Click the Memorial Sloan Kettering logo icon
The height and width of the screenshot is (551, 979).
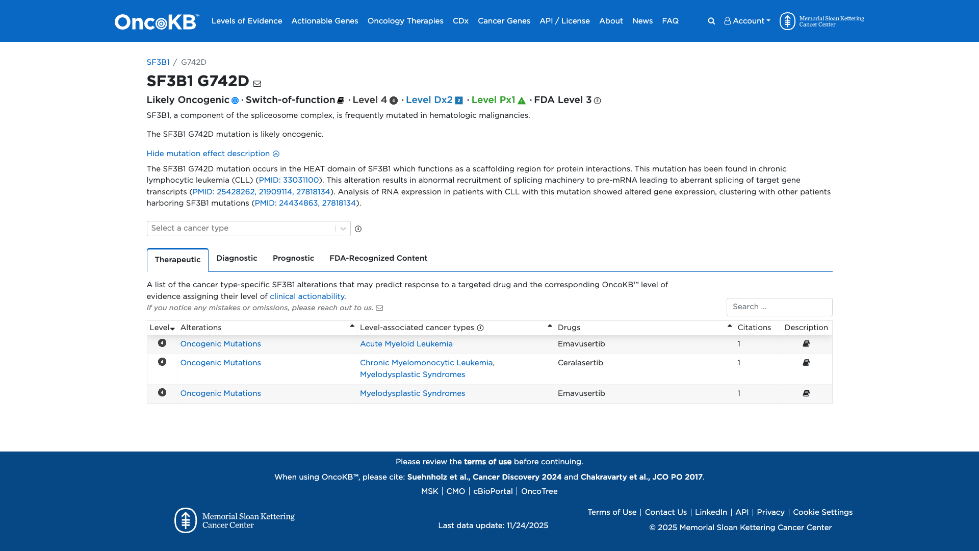pyautogui.click(x=788, y=21)
